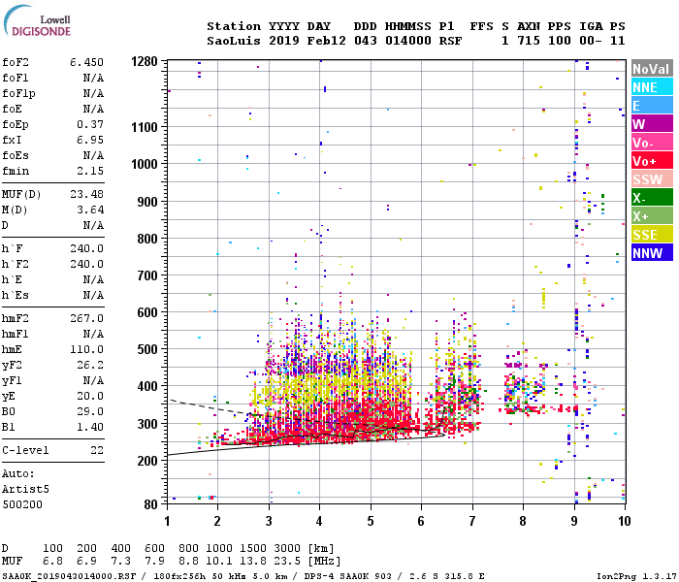The image size is (679, 582).
Task: Click the X- legend swatch
Action: [652, 198]
